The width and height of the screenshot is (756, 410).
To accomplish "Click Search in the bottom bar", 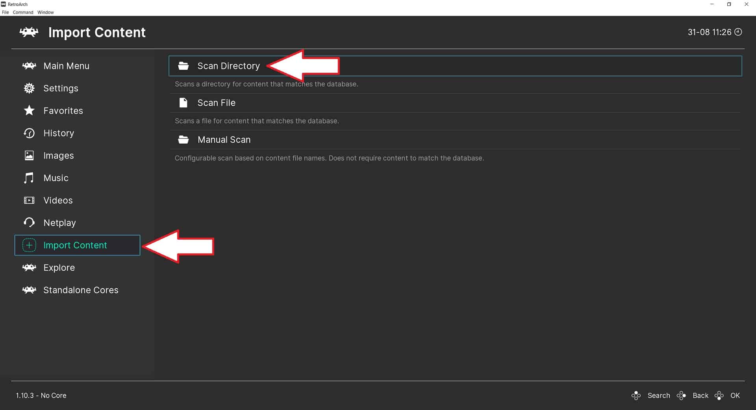I will click(x=658, y=395).
